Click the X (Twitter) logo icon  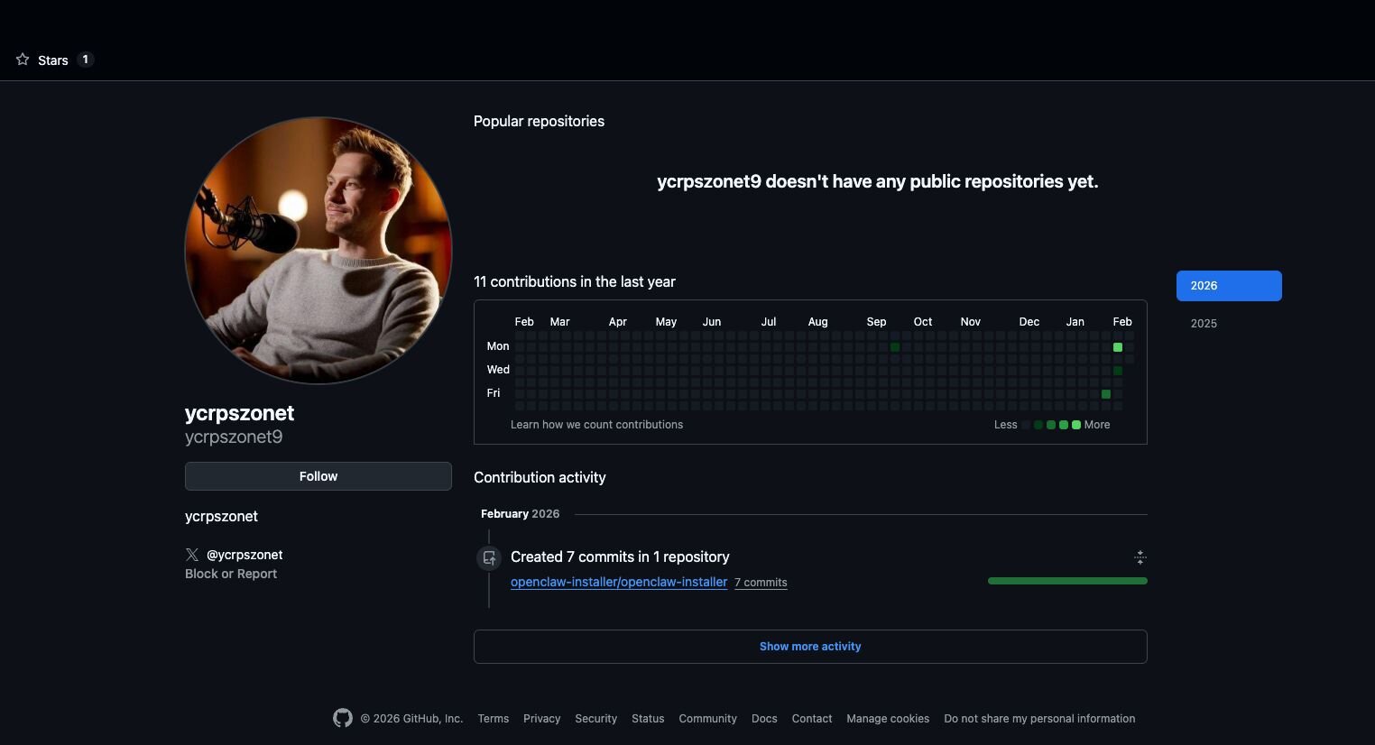tap(192, 555)
